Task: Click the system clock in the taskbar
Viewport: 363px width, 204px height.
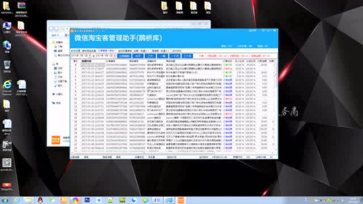Action: pos(353,200)
